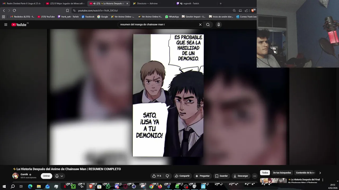
Task: Open Genshin Impact bookmark
Action: (x=193, y=17)
